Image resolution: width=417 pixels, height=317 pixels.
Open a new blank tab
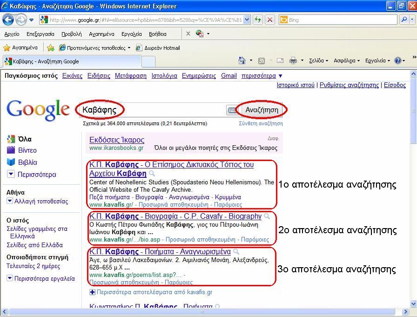click(148, 62)
